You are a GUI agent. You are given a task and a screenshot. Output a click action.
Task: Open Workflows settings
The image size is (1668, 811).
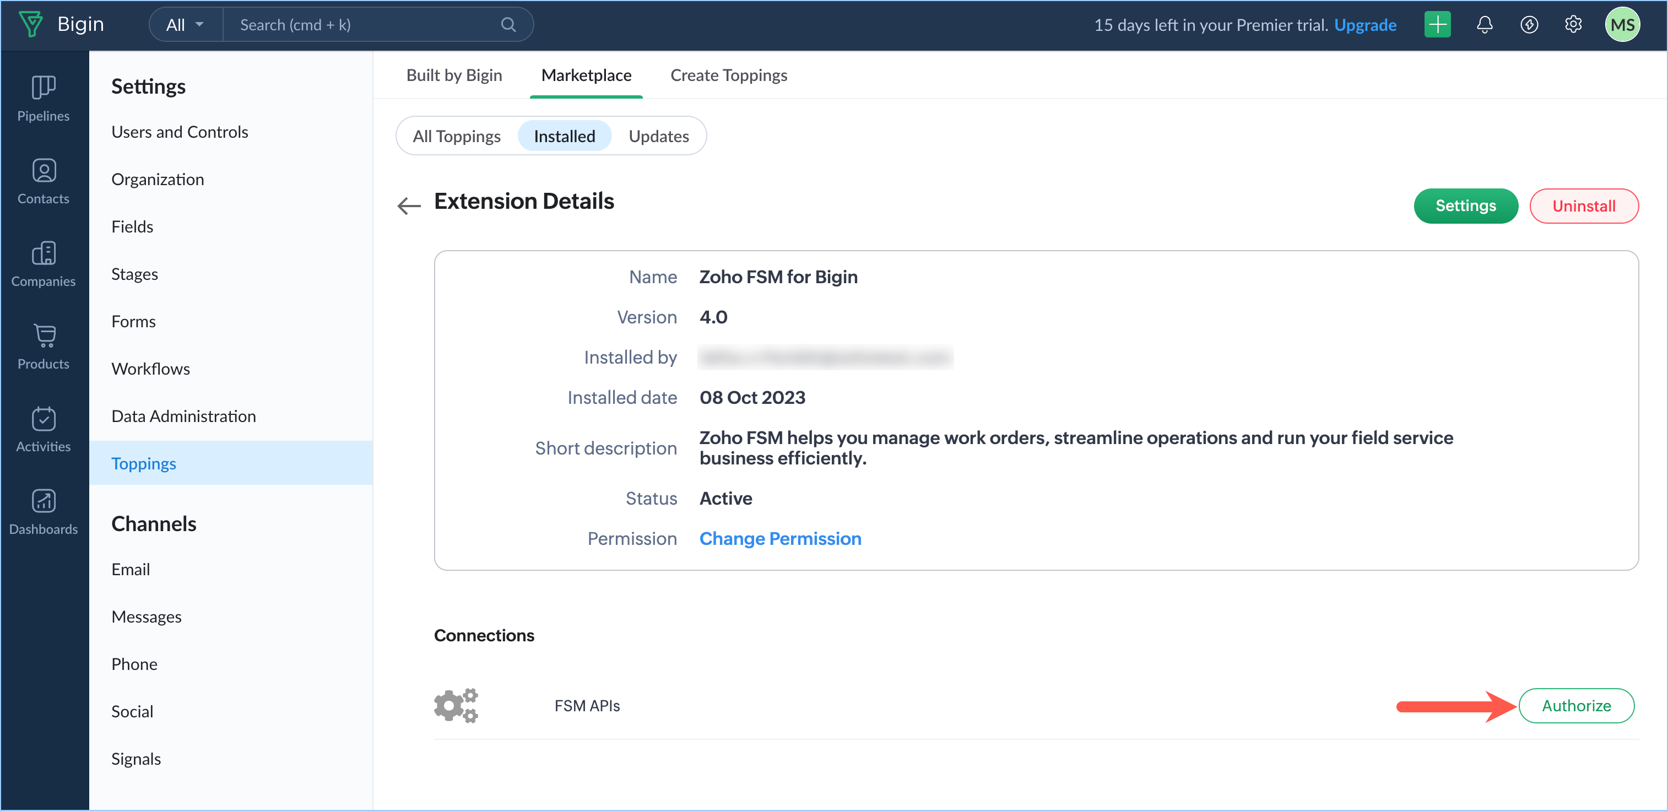[151, 369]
